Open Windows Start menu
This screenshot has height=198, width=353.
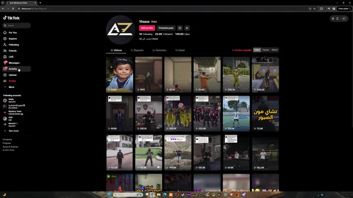click(109, 195)
